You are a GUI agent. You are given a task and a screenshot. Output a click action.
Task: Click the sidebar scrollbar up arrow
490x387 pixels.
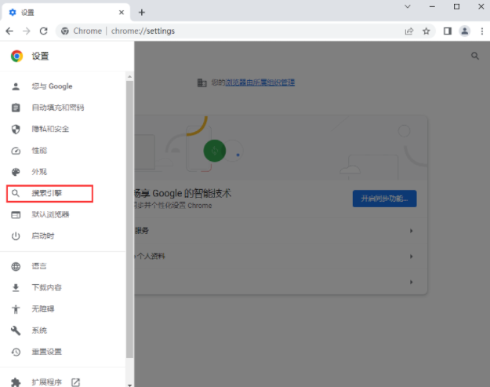pyautogui.click(x=129, y=76)
